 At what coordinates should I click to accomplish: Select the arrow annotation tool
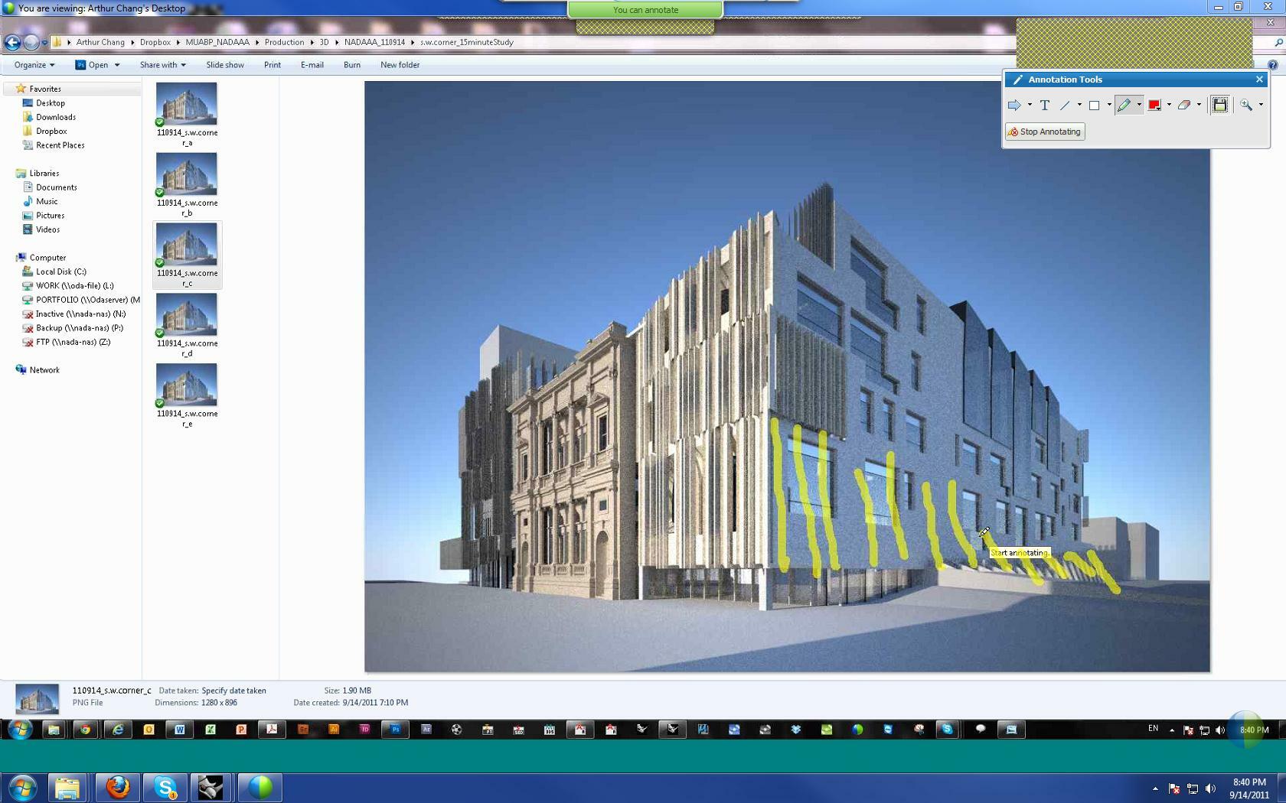[1014, 106]
